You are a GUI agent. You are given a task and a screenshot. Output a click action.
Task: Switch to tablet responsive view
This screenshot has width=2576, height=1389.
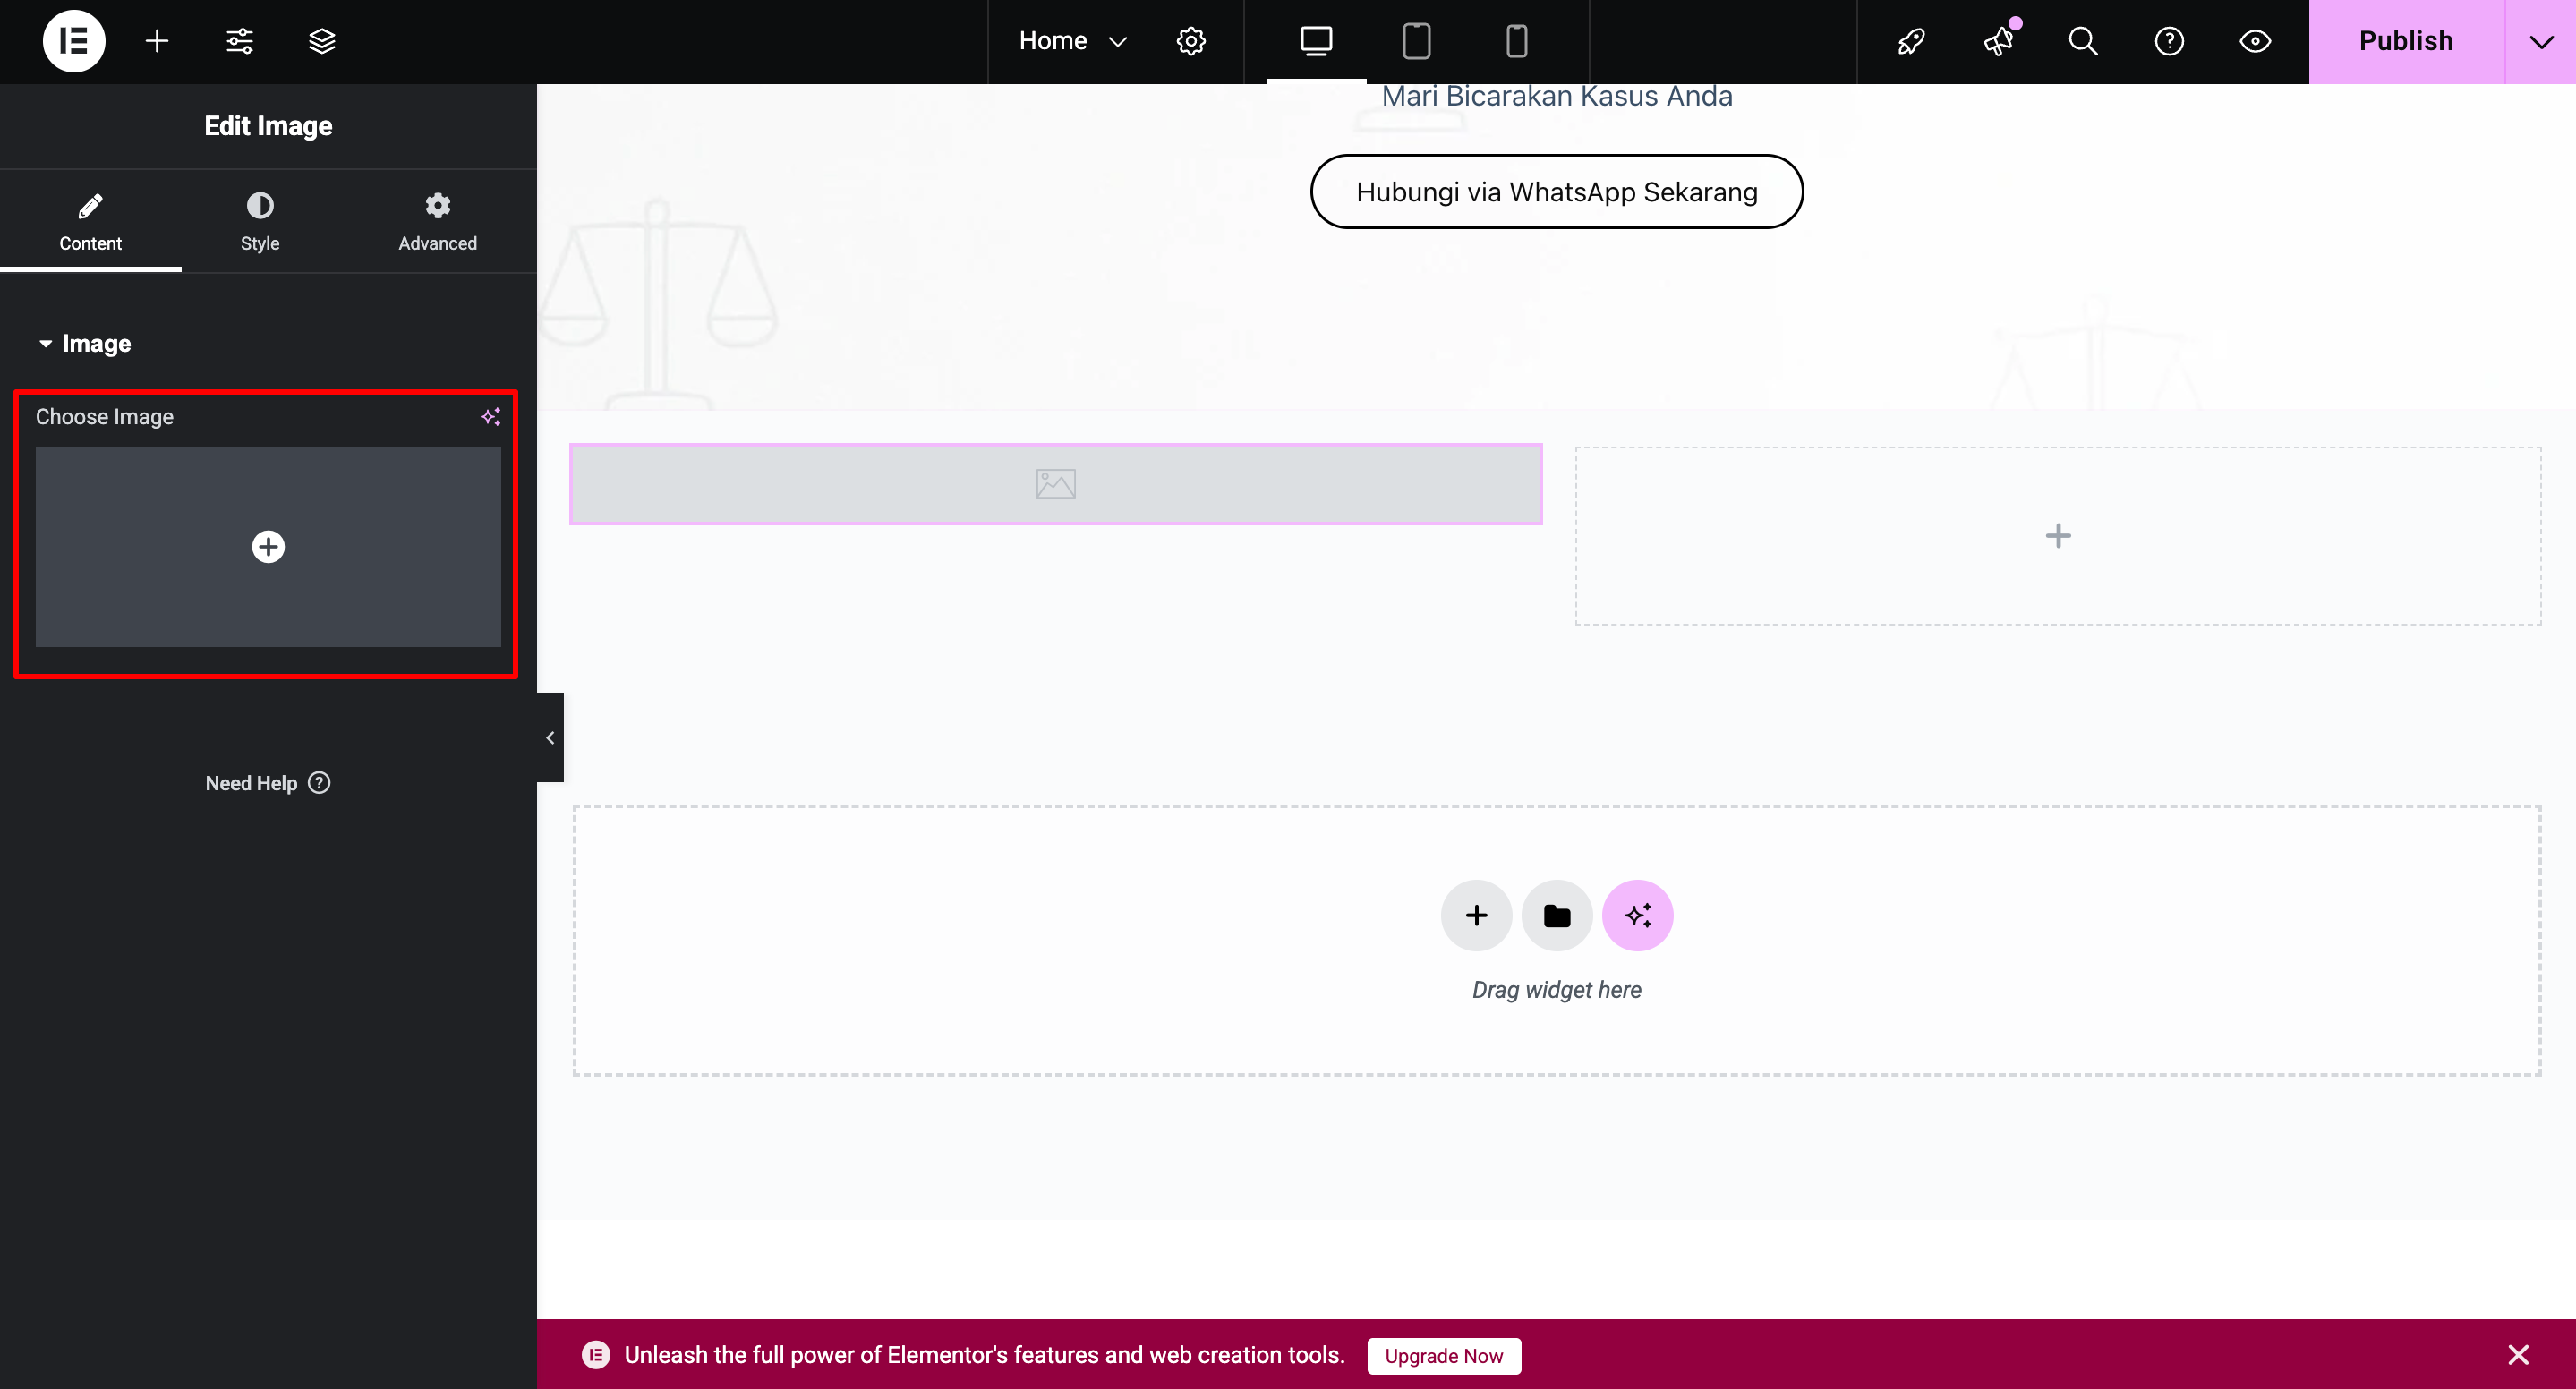pos(1416,41)
